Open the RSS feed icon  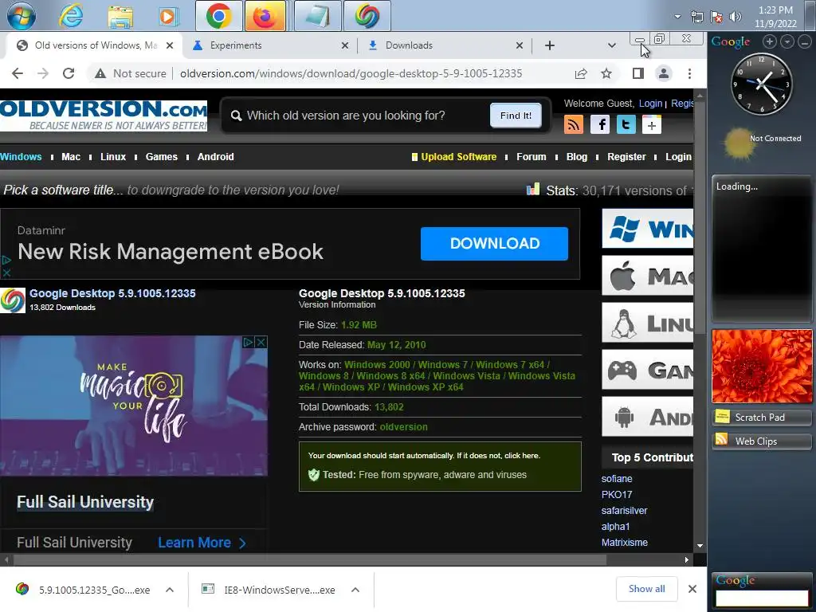(574, 124)
